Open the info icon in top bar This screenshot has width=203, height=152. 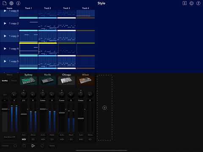click(x=18, y=3)
